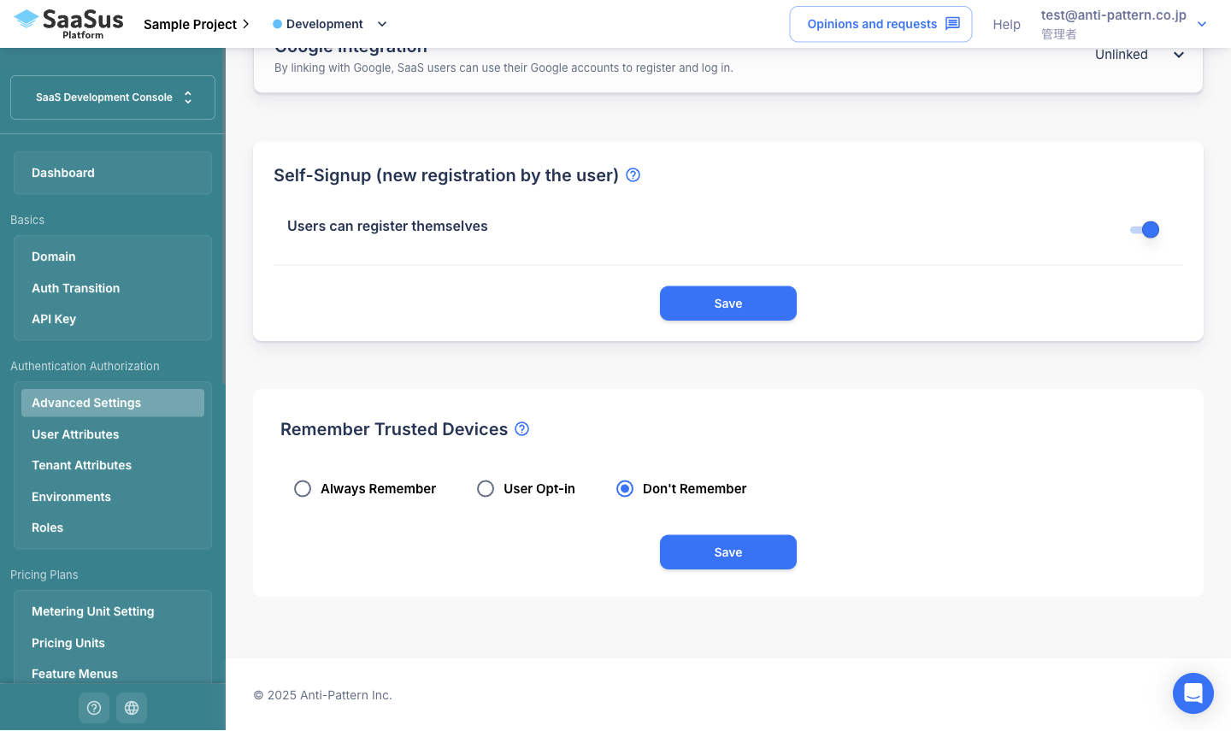The height and width of the screenshot is (731, 1231).
Task: Expand the Development environment dropdown
Action: point(382,24)
